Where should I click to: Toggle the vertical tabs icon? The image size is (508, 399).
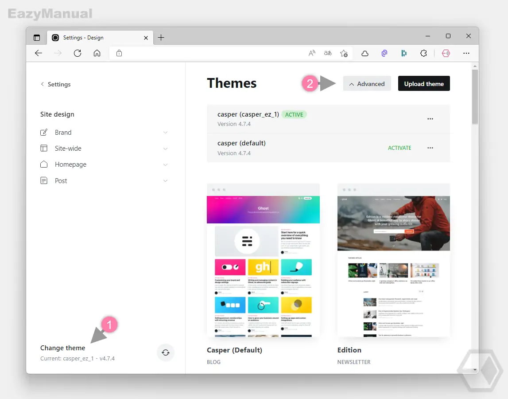37,38
